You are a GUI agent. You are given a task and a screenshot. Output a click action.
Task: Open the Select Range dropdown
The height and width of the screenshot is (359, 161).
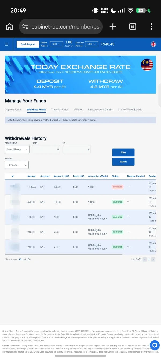coord(17,149)
